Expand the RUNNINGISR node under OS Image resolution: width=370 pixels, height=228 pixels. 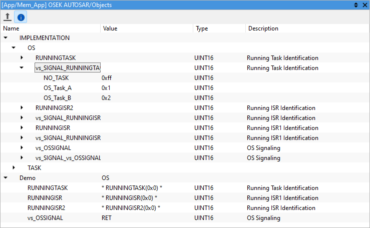pos(22,128)
